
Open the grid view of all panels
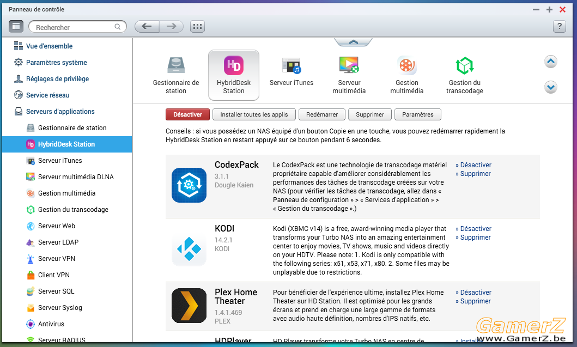(198, 27)
